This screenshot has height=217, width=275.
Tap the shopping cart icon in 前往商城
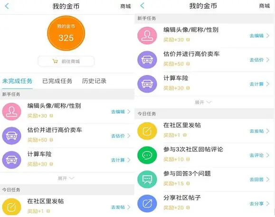[x=55, y=61]
